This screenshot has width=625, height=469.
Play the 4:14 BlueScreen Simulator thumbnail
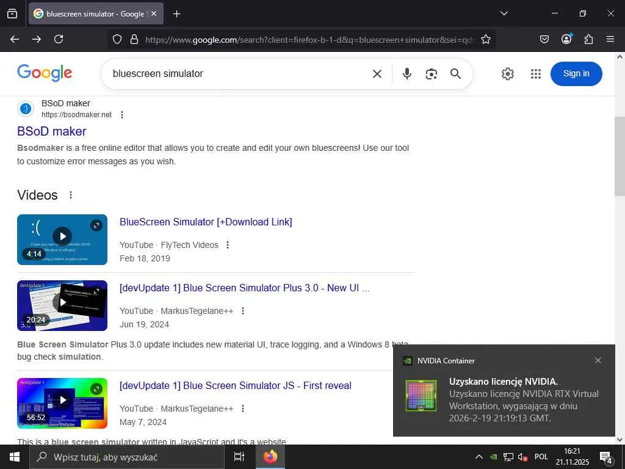(x=62, y=239)
